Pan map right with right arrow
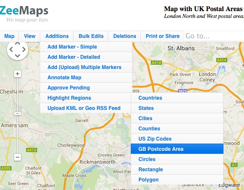Viewport: 244px width, 190px height. [24, 50]
